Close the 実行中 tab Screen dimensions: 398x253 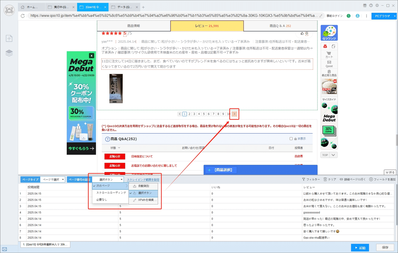(73, 7)
